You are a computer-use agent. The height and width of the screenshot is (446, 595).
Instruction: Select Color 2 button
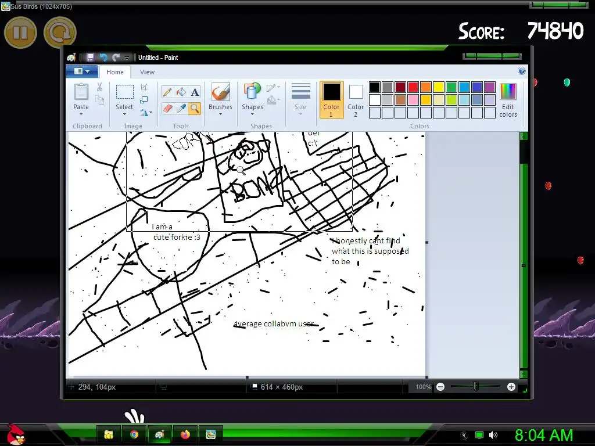(356, 100)
